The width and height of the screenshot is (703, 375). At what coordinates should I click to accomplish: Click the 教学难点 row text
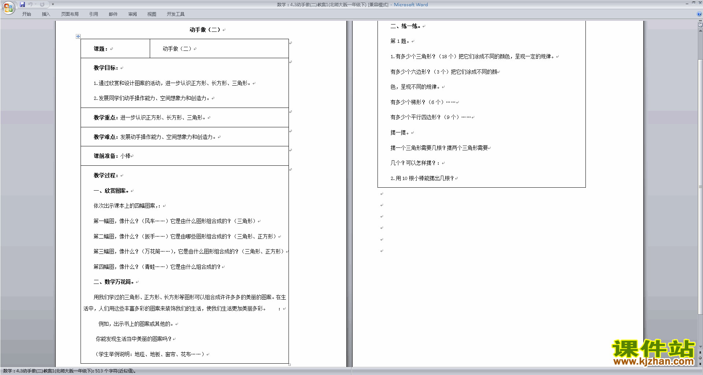point(155,137)
